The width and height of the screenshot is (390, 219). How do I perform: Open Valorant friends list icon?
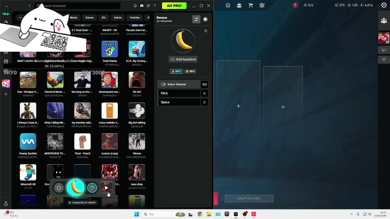pyautogui.click(x=384, y=21)
